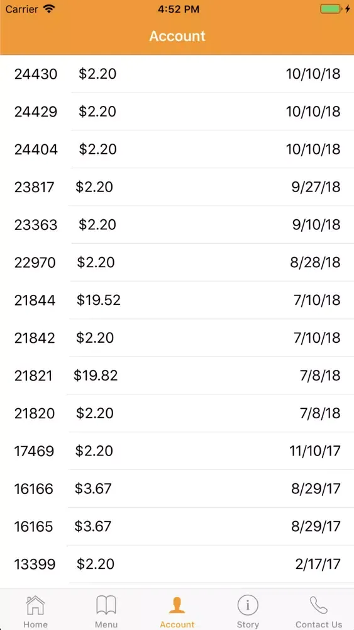The image size is (354, 630).
Task: Open the Menu book icon
Action: [x=106, y=605]
